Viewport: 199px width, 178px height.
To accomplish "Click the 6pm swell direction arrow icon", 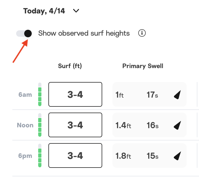I will point(177,156).
